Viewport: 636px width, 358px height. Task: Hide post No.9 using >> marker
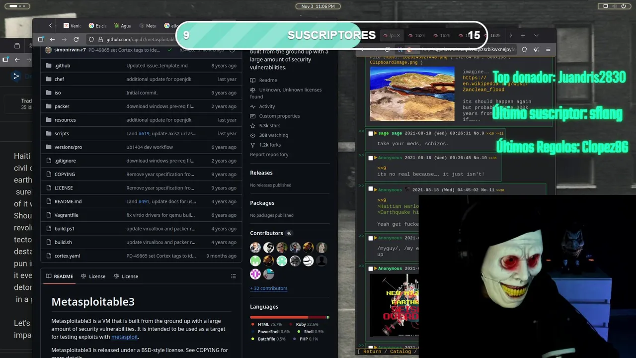point(361,131)
